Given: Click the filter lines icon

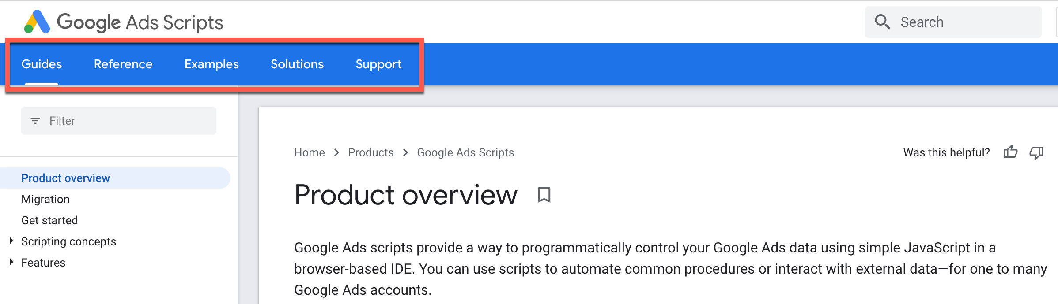Looking at the screenshot, I should [35, 121].
